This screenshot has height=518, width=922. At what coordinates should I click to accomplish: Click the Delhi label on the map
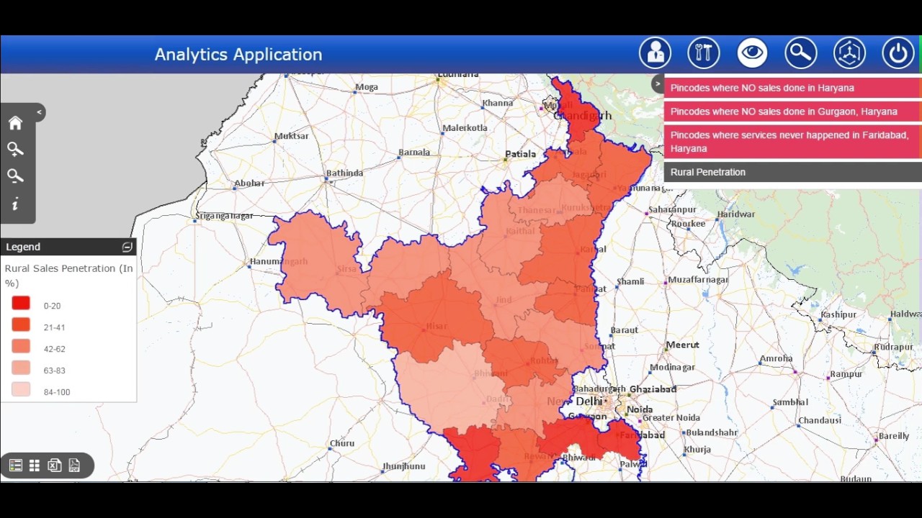coord(588,401)
